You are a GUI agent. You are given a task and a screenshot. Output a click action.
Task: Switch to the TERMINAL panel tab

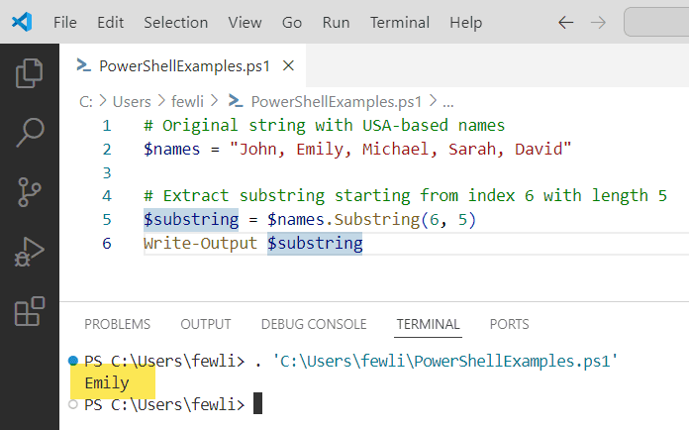point(428,324)
